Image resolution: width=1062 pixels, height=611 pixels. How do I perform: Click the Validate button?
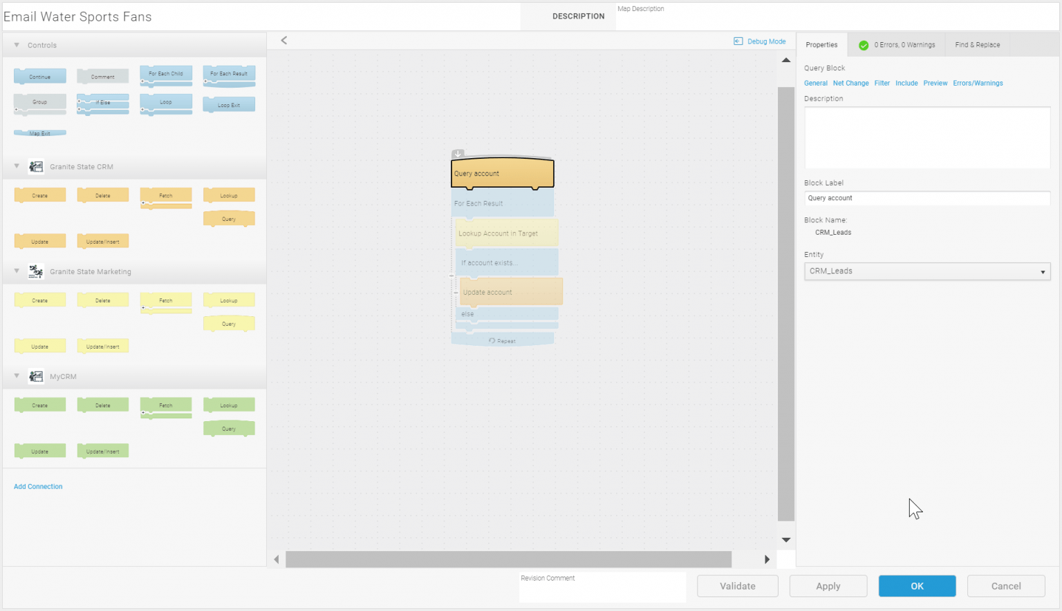[x=737, y=585]
